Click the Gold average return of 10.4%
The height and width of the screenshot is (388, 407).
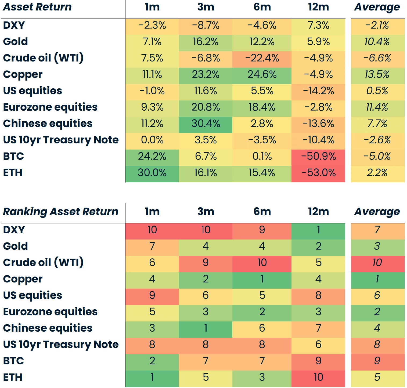pyautogui.click(x=377, y=42)
